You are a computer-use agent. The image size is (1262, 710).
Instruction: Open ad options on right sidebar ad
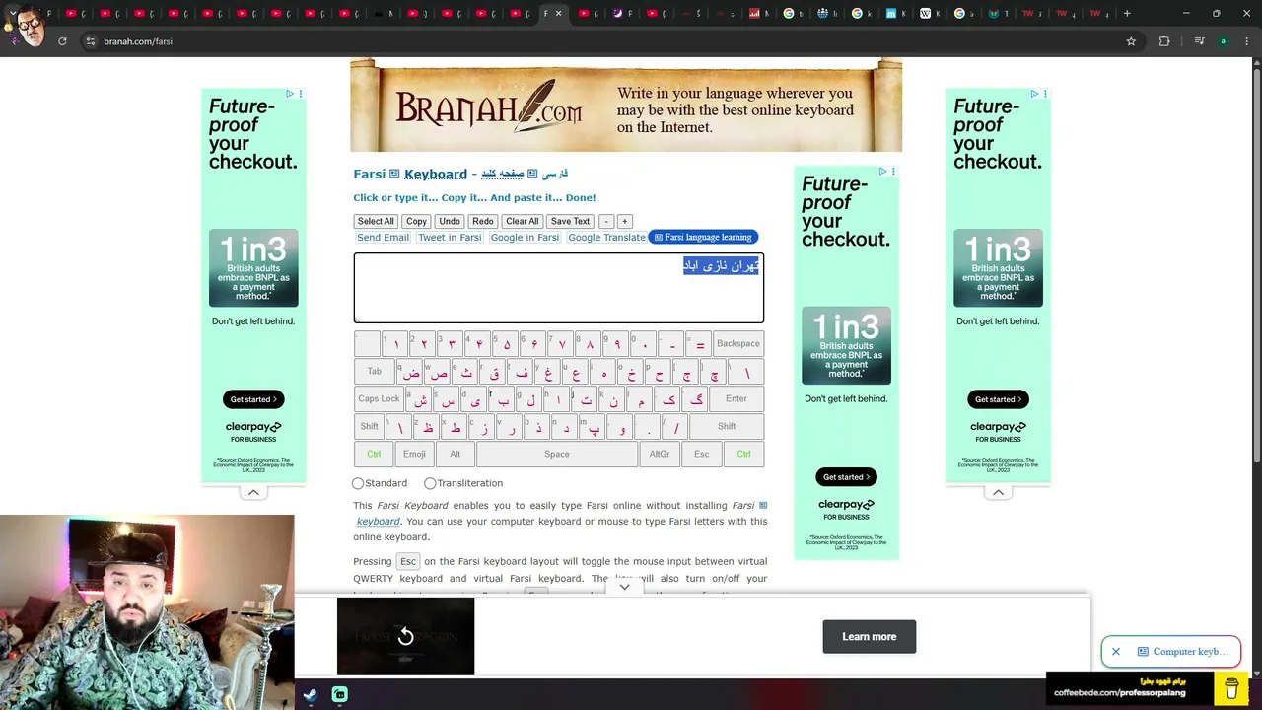tap(1045, 94)
